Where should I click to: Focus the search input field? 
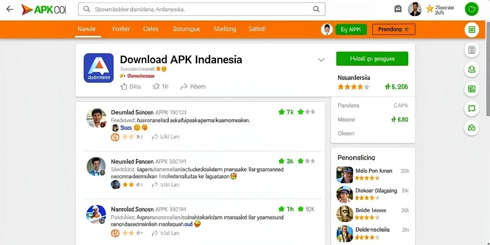pyautogui.click(x=201, y=10)
